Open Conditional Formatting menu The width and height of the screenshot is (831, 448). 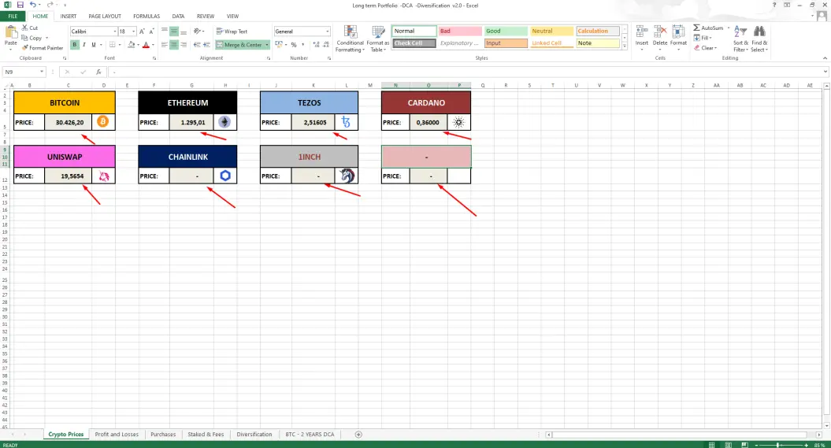click(x=350, y=39)
